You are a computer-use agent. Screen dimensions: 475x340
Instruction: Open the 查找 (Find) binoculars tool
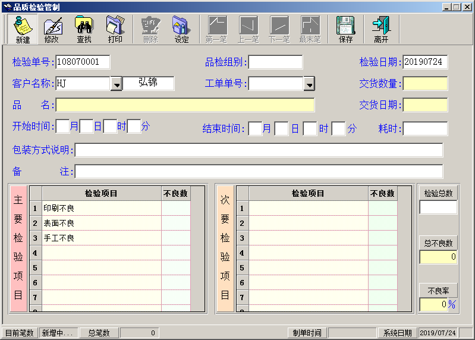tap(84, 29)
